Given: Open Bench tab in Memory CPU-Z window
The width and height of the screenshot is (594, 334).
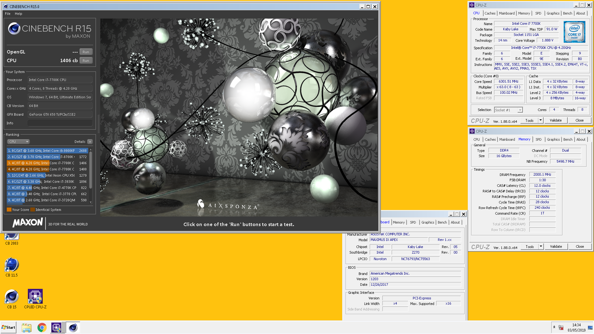Looking at the screenshot, I should (x=568, y=139).
